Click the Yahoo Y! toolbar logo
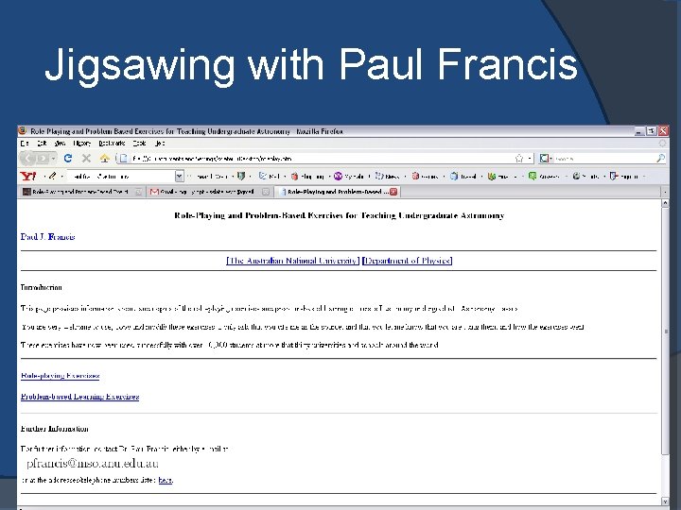 point(28,176)
